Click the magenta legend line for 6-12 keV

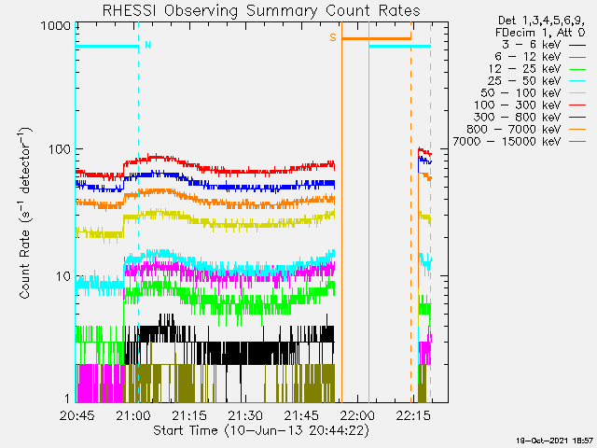tap(577, 58)
